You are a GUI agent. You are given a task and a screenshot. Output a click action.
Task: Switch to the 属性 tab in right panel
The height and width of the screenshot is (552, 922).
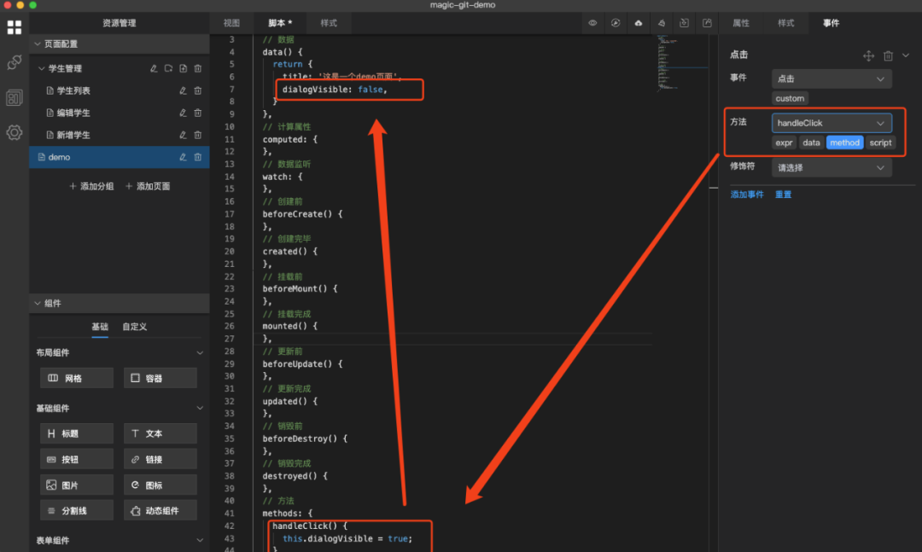coord(741,23)
